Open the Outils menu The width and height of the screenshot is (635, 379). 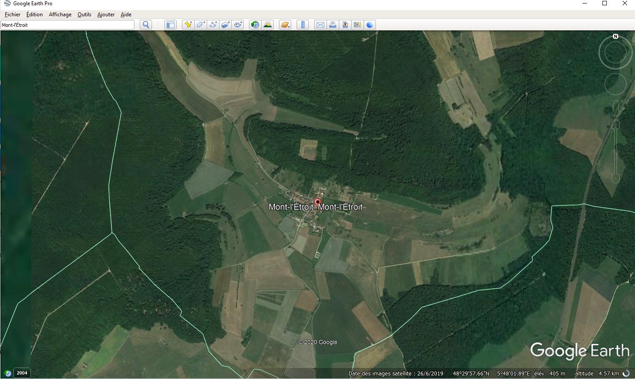[84, 15]
